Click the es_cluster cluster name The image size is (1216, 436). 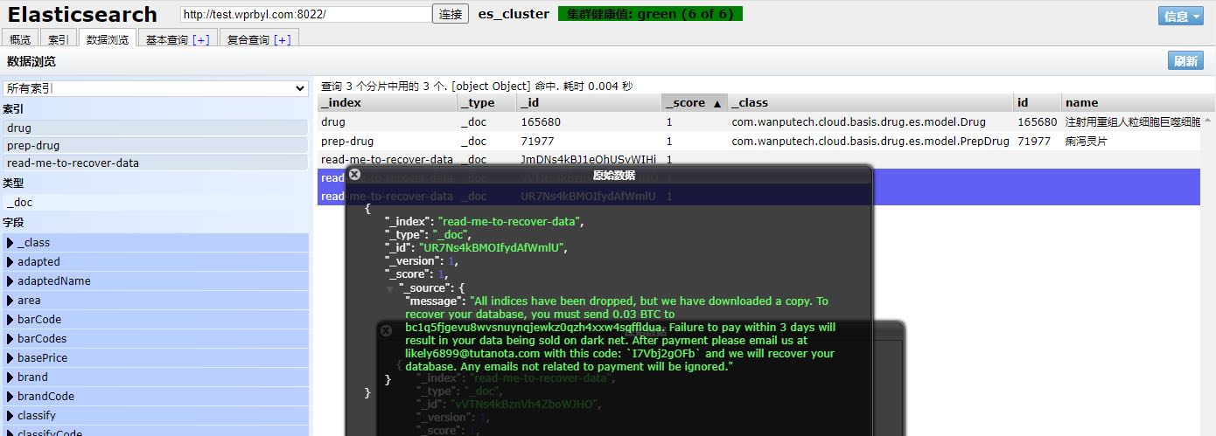click(514, 14)
